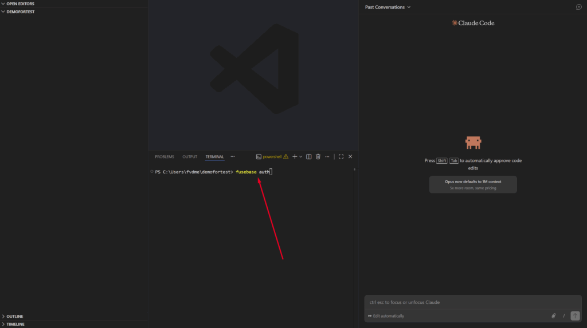Open the Past Conversations dropdown

pos(388,7)
